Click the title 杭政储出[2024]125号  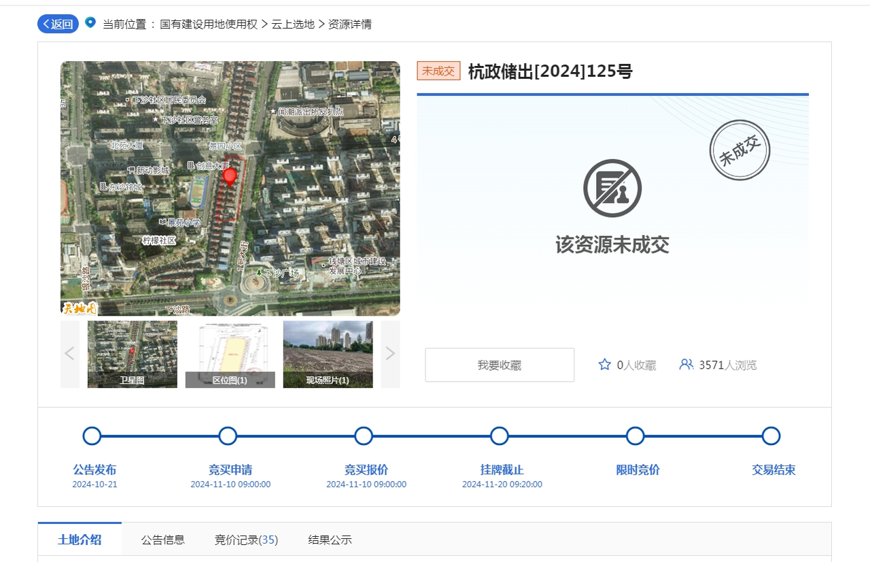550,71
